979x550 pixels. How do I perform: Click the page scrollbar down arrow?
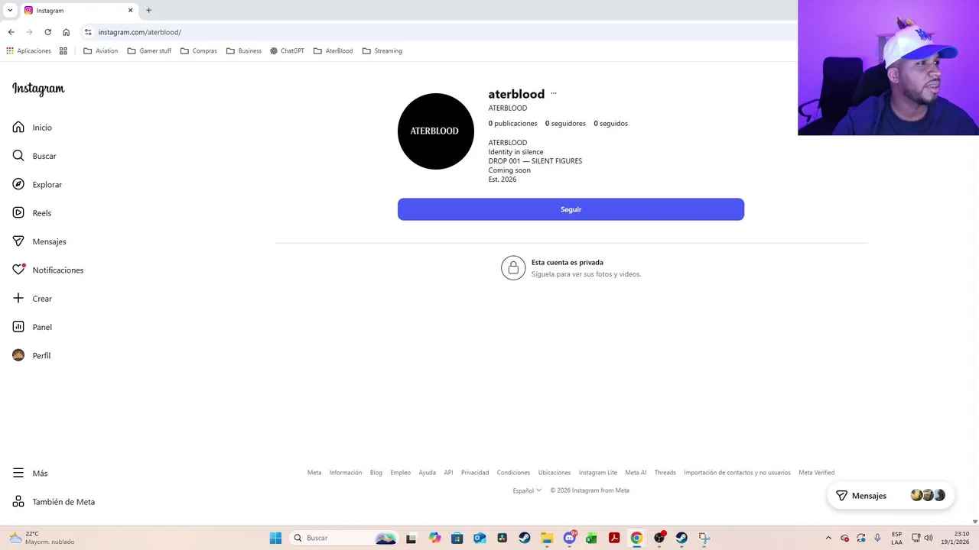click(974, 522)
